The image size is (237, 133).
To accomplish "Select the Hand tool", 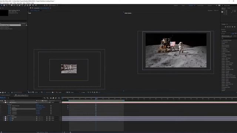I will (x=4, y=5).
